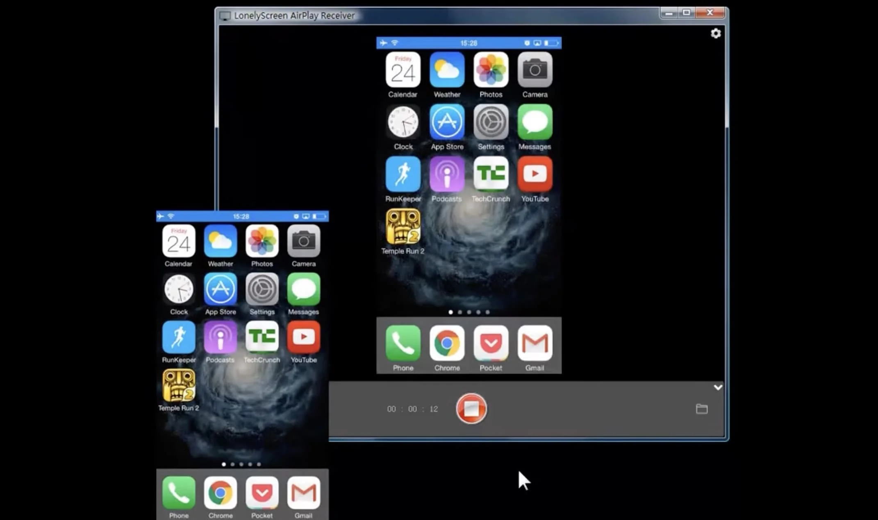Click AirPlay mirroring icon in LonelyScreen status bar
878x520 pixels.
click(537, 43)
